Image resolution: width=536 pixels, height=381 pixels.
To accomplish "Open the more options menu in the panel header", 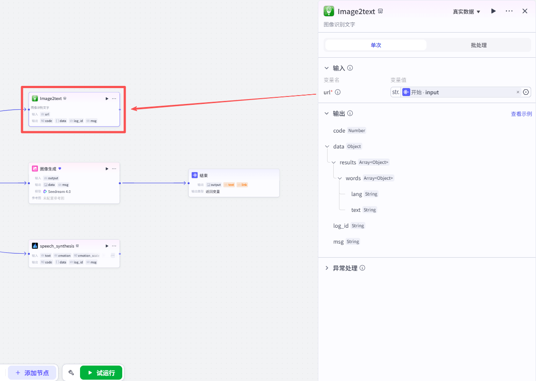I will coord(509,11).
